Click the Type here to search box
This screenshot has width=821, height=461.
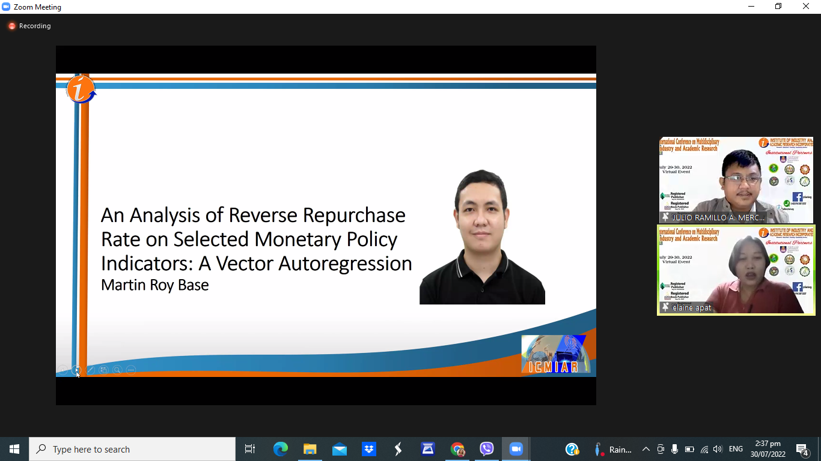click(132, 449)
